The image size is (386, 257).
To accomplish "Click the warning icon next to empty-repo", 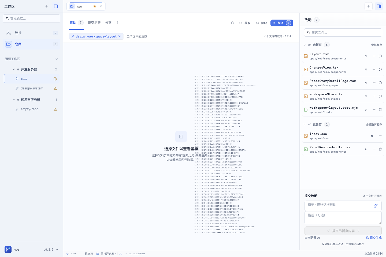I will coord(55,109).
